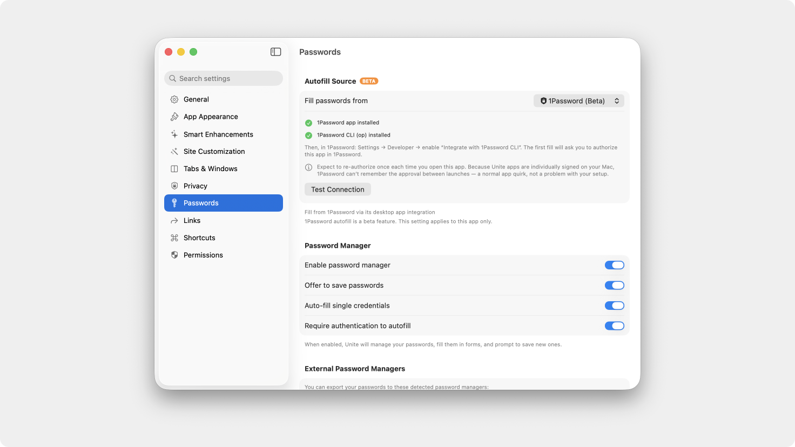Toggle the sidebar visibility icon
The height and width of the screenshot is (447, 795).
click(x=276, y=52)
